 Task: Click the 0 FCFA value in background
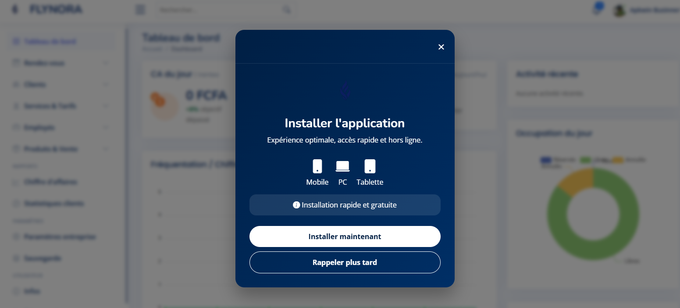tap(206, 95)
